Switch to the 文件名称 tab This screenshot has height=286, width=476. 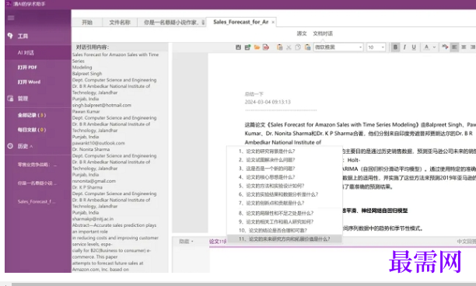click(x=120, y=22)
